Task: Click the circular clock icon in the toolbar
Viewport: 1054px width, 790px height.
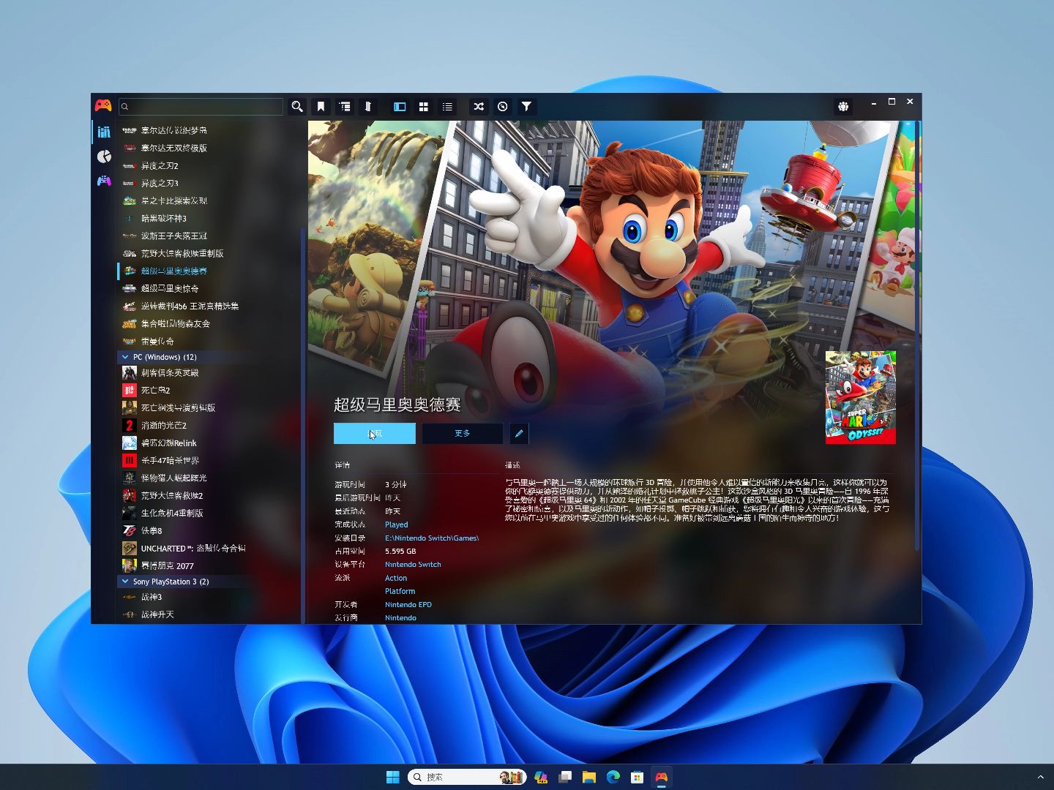Action: (x=503, y=107)
